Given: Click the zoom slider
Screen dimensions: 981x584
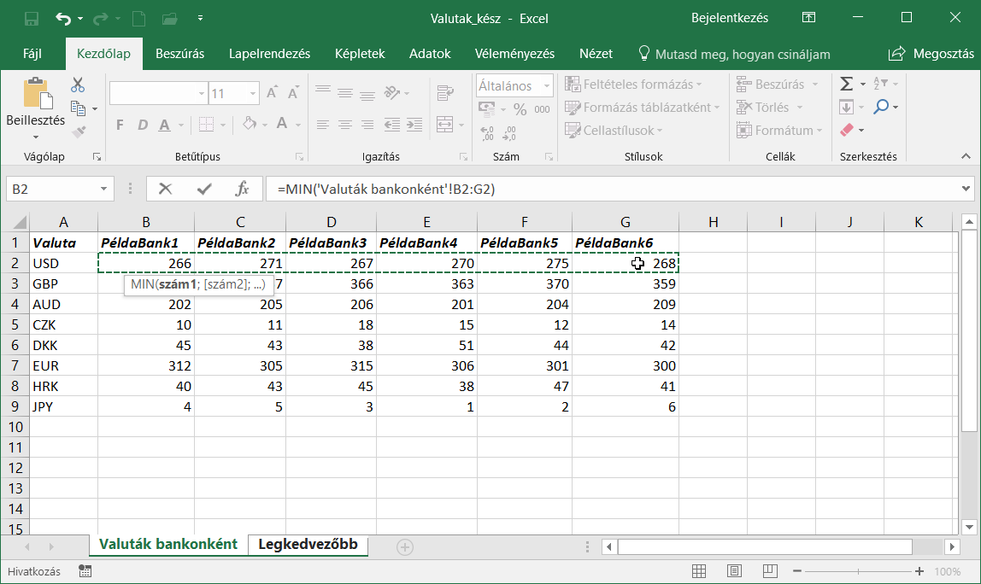Looking at the screenshot, I should point(856,571).
